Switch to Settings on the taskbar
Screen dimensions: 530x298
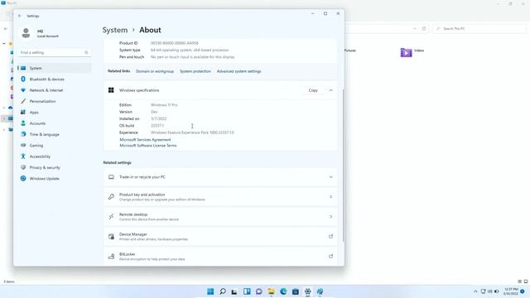(307, 291)
